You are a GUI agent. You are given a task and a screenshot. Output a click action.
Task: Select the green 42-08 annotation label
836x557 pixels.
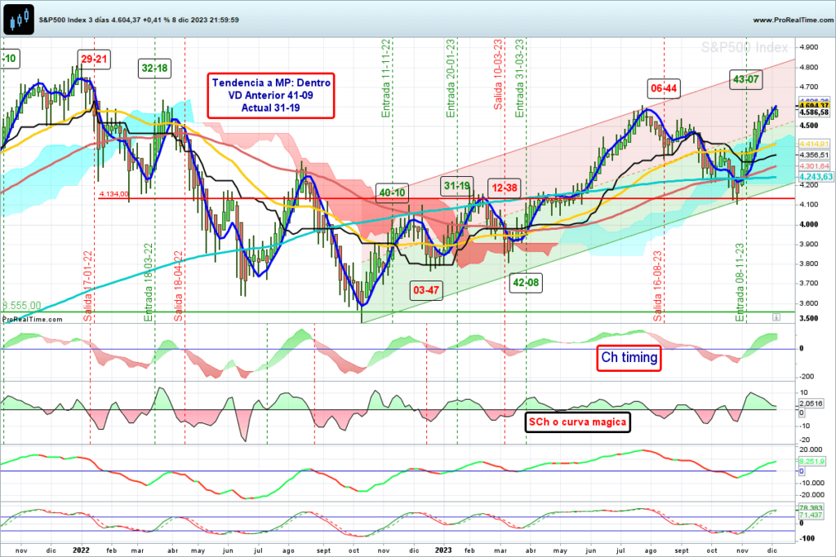(x=527, y=282)
